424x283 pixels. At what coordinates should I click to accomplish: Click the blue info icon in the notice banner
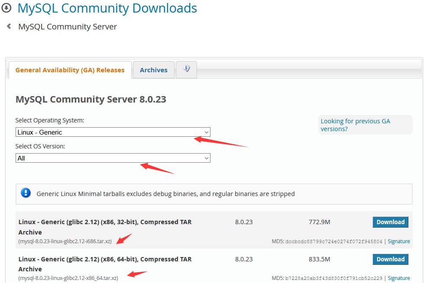[x=26, y=193]
